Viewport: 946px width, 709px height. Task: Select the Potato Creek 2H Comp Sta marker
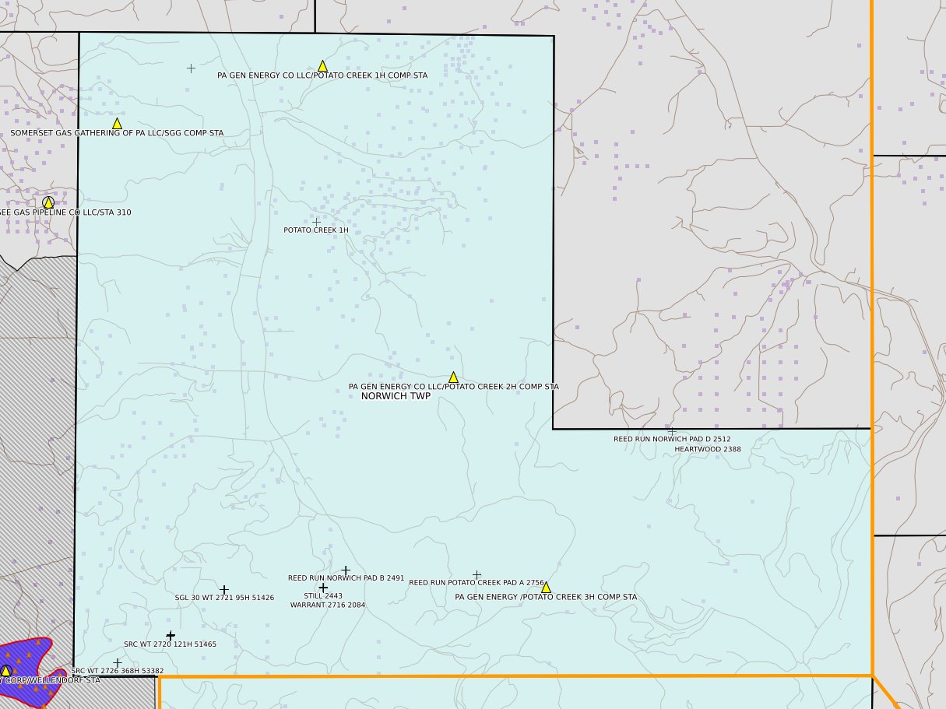click(x=454, y=378)
